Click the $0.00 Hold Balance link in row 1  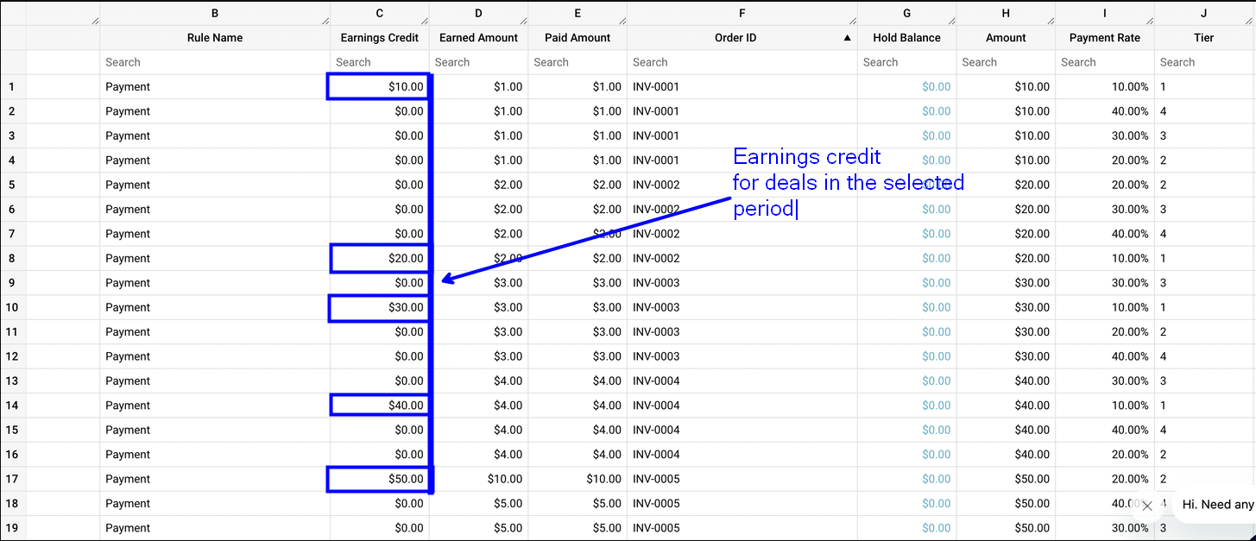tap(936, 87)
